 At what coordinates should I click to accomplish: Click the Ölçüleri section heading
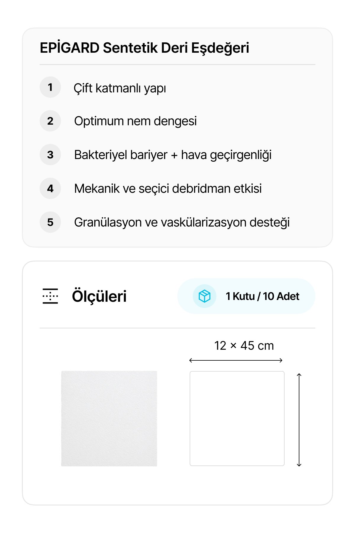[99, 296]
